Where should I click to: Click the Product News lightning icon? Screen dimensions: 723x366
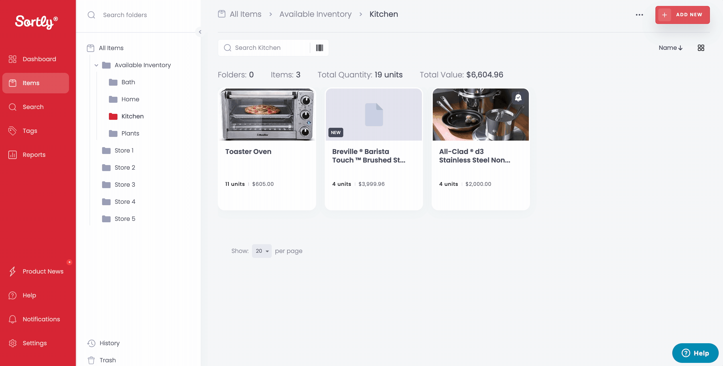pyautogui.click(x=13, y=271)
